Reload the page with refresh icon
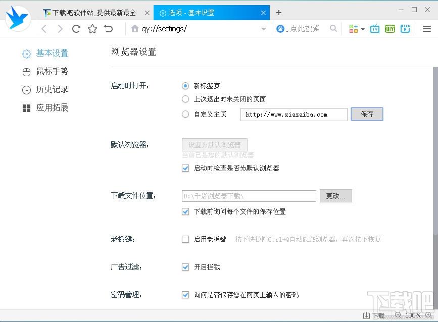The image size is (438, 322). click(x=76, y=29)
